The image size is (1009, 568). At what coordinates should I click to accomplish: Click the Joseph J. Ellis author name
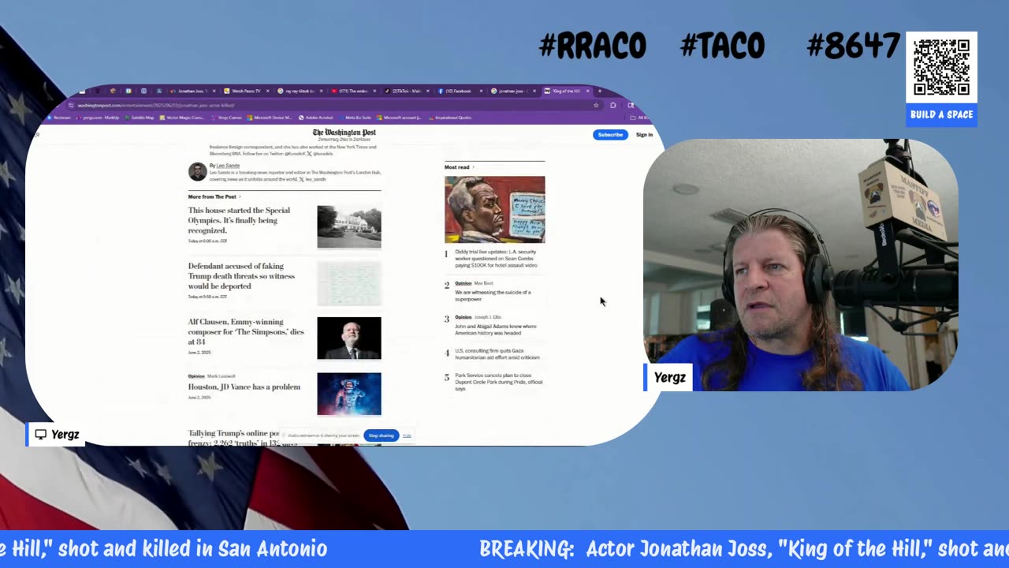pyautogui.click(x=487, y=317)
